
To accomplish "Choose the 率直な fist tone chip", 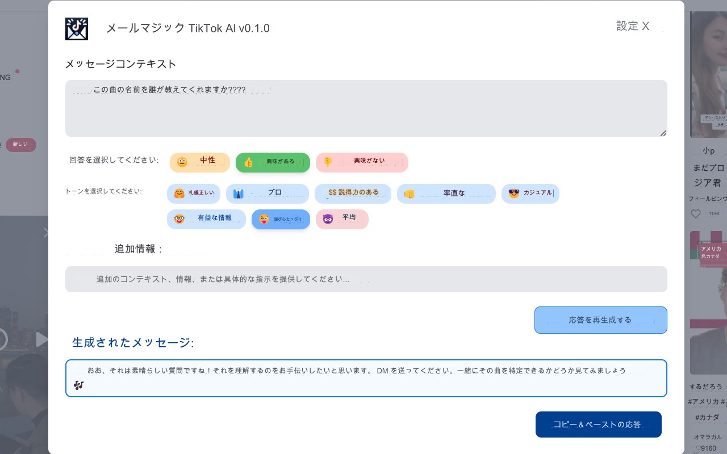I will point(446,194).
